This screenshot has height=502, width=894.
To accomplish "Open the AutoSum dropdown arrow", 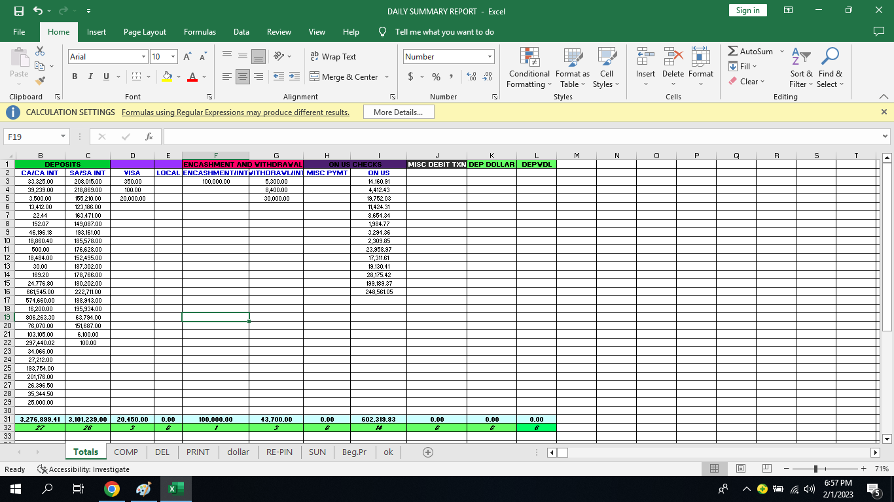I will [781, 51].
